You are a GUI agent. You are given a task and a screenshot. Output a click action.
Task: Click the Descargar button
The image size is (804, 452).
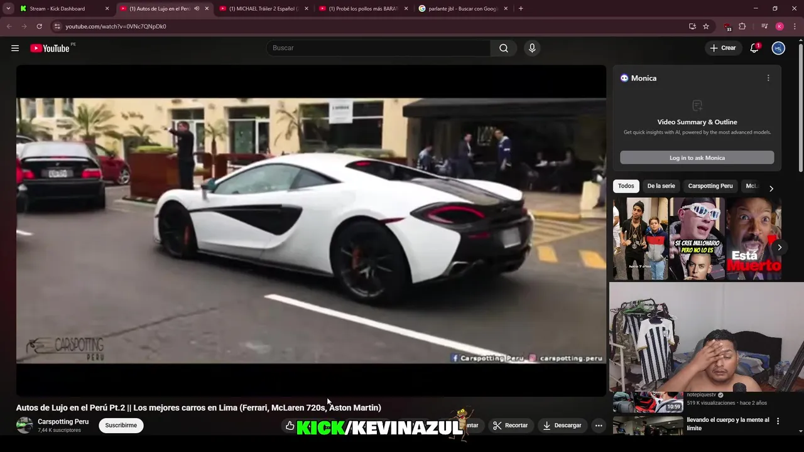(562, 426)
